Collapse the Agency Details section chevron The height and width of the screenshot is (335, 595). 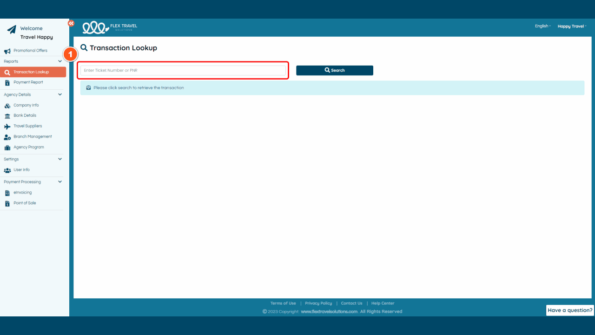click(60, 94)
